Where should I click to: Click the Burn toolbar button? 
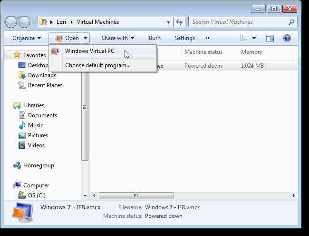click(x=154, y=38)
